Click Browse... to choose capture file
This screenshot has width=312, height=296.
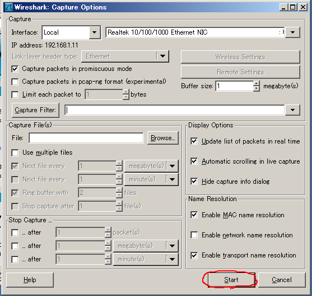click(x=163, y=138)
